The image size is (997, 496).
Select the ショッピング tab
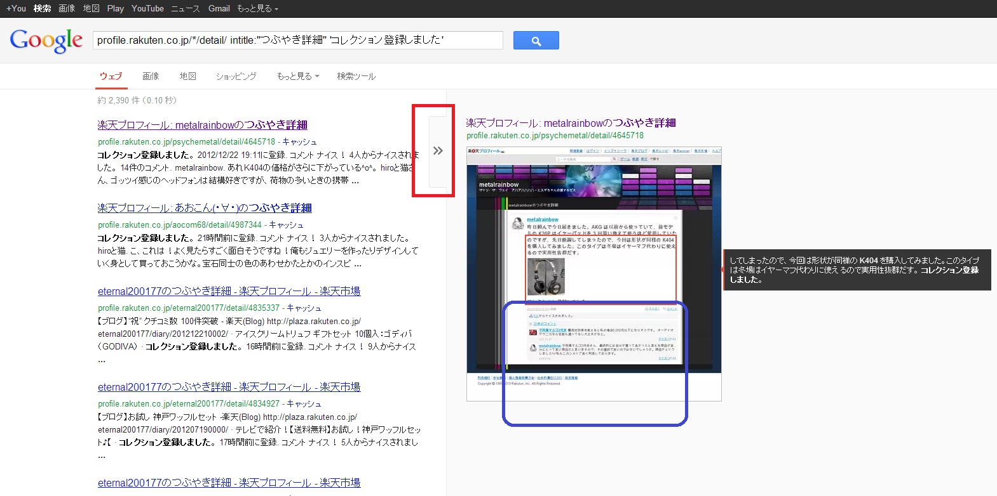tap(236, 76)
